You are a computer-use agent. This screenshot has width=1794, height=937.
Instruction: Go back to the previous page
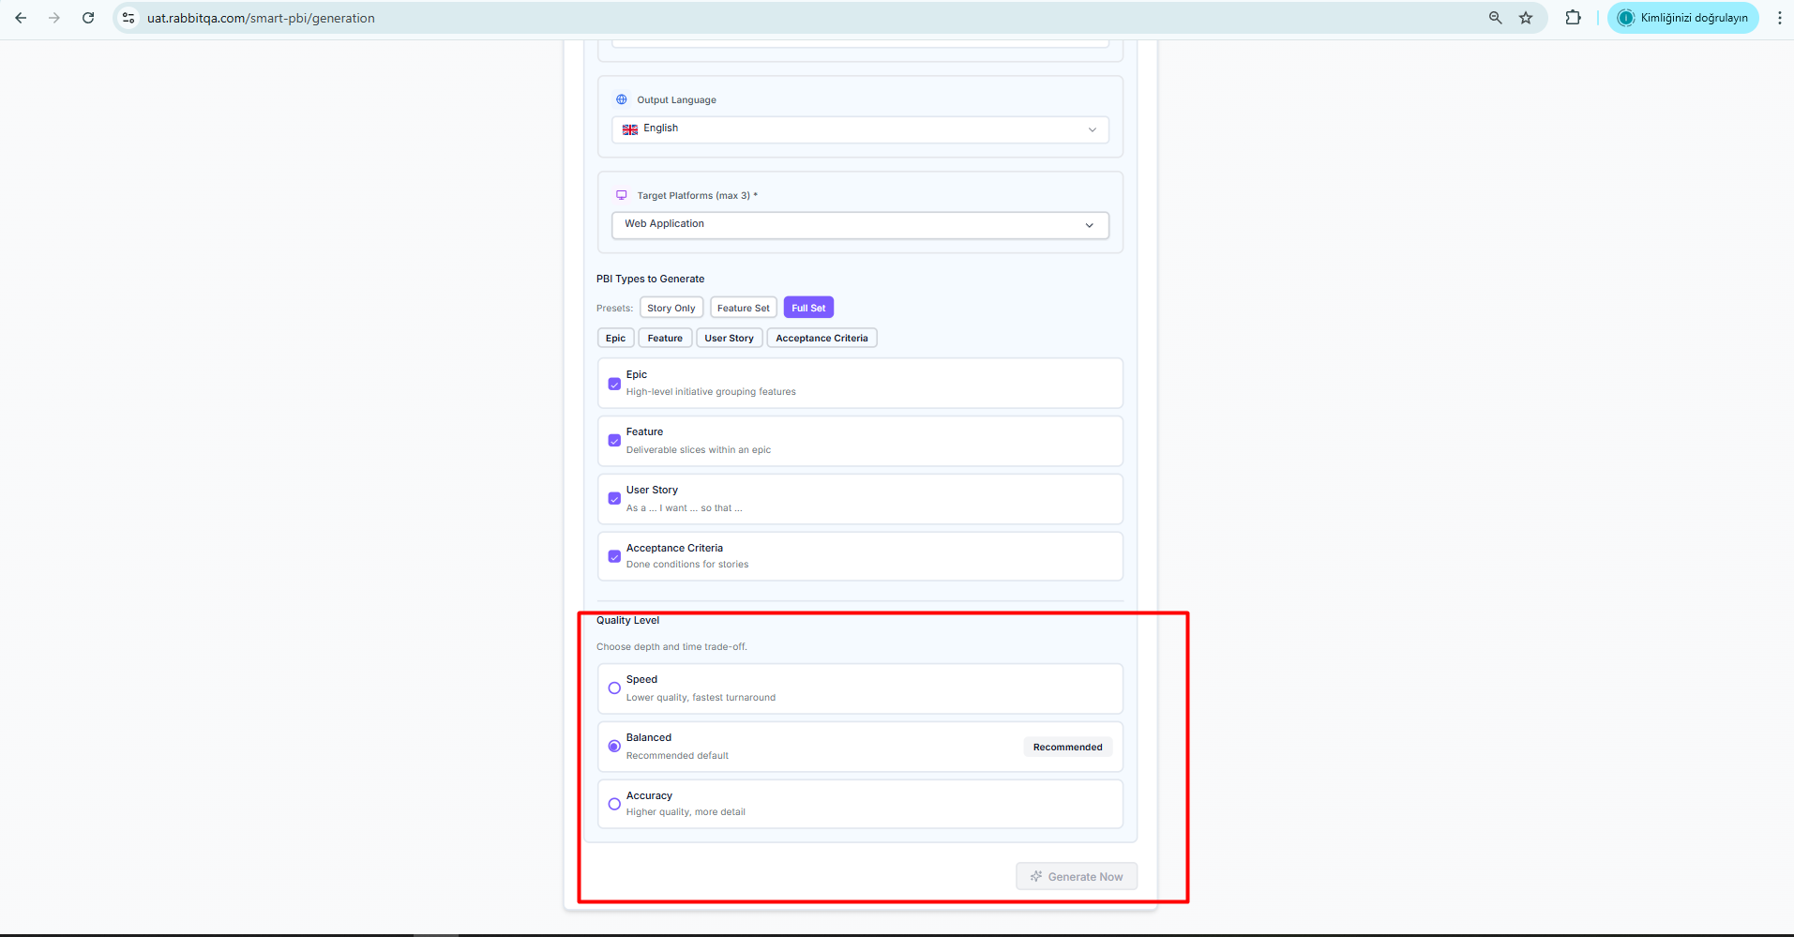(21, 18)
